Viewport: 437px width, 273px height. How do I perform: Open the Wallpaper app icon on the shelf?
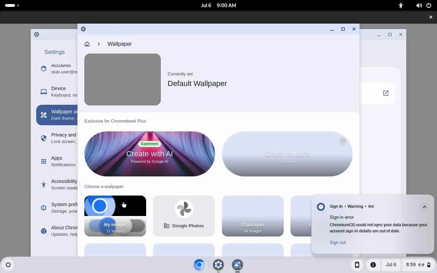tap(238, 265)
